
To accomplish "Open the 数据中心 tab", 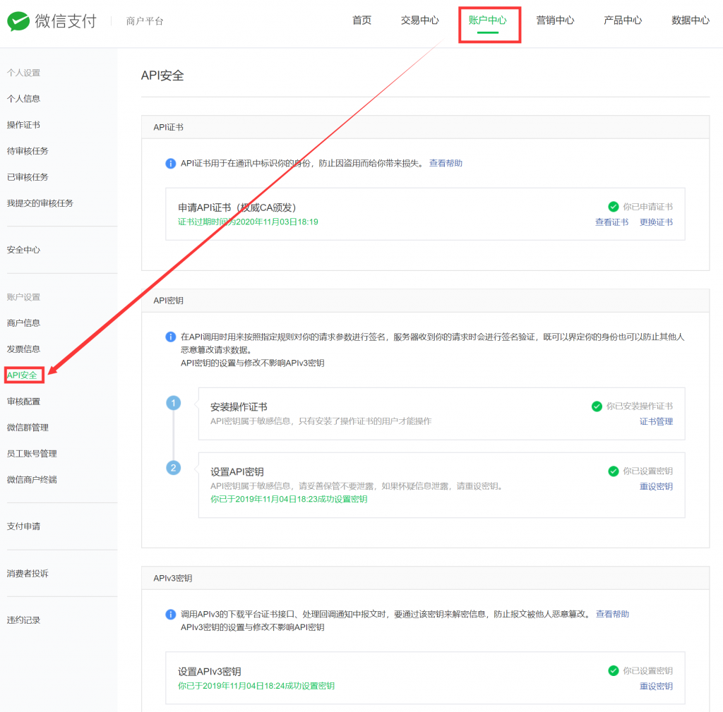I will [x=691, y=20].
